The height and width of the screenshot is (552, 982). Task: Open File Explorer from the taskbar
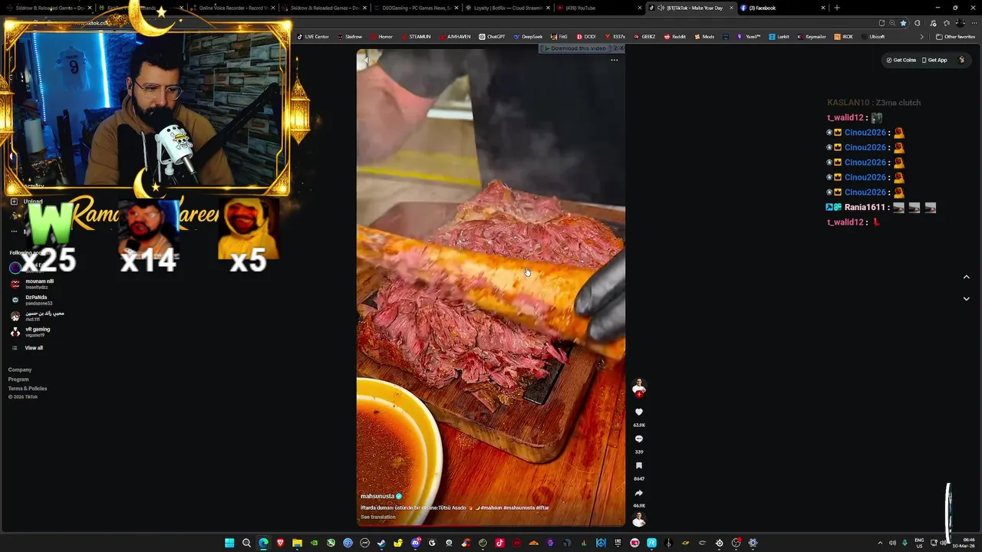point(297,543)
